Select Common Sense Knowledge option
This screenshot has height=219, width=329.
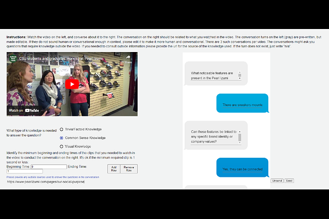(x=61, y=138)
